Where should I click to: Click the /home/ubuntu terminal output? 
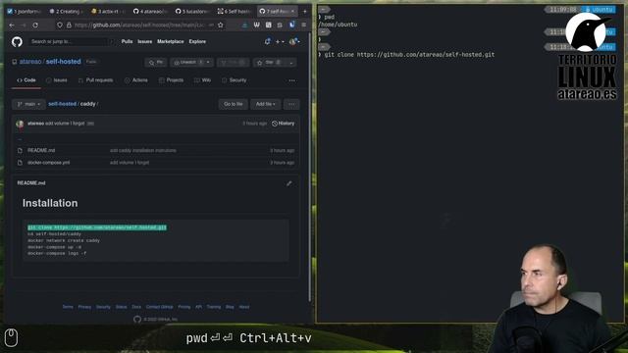338,25
